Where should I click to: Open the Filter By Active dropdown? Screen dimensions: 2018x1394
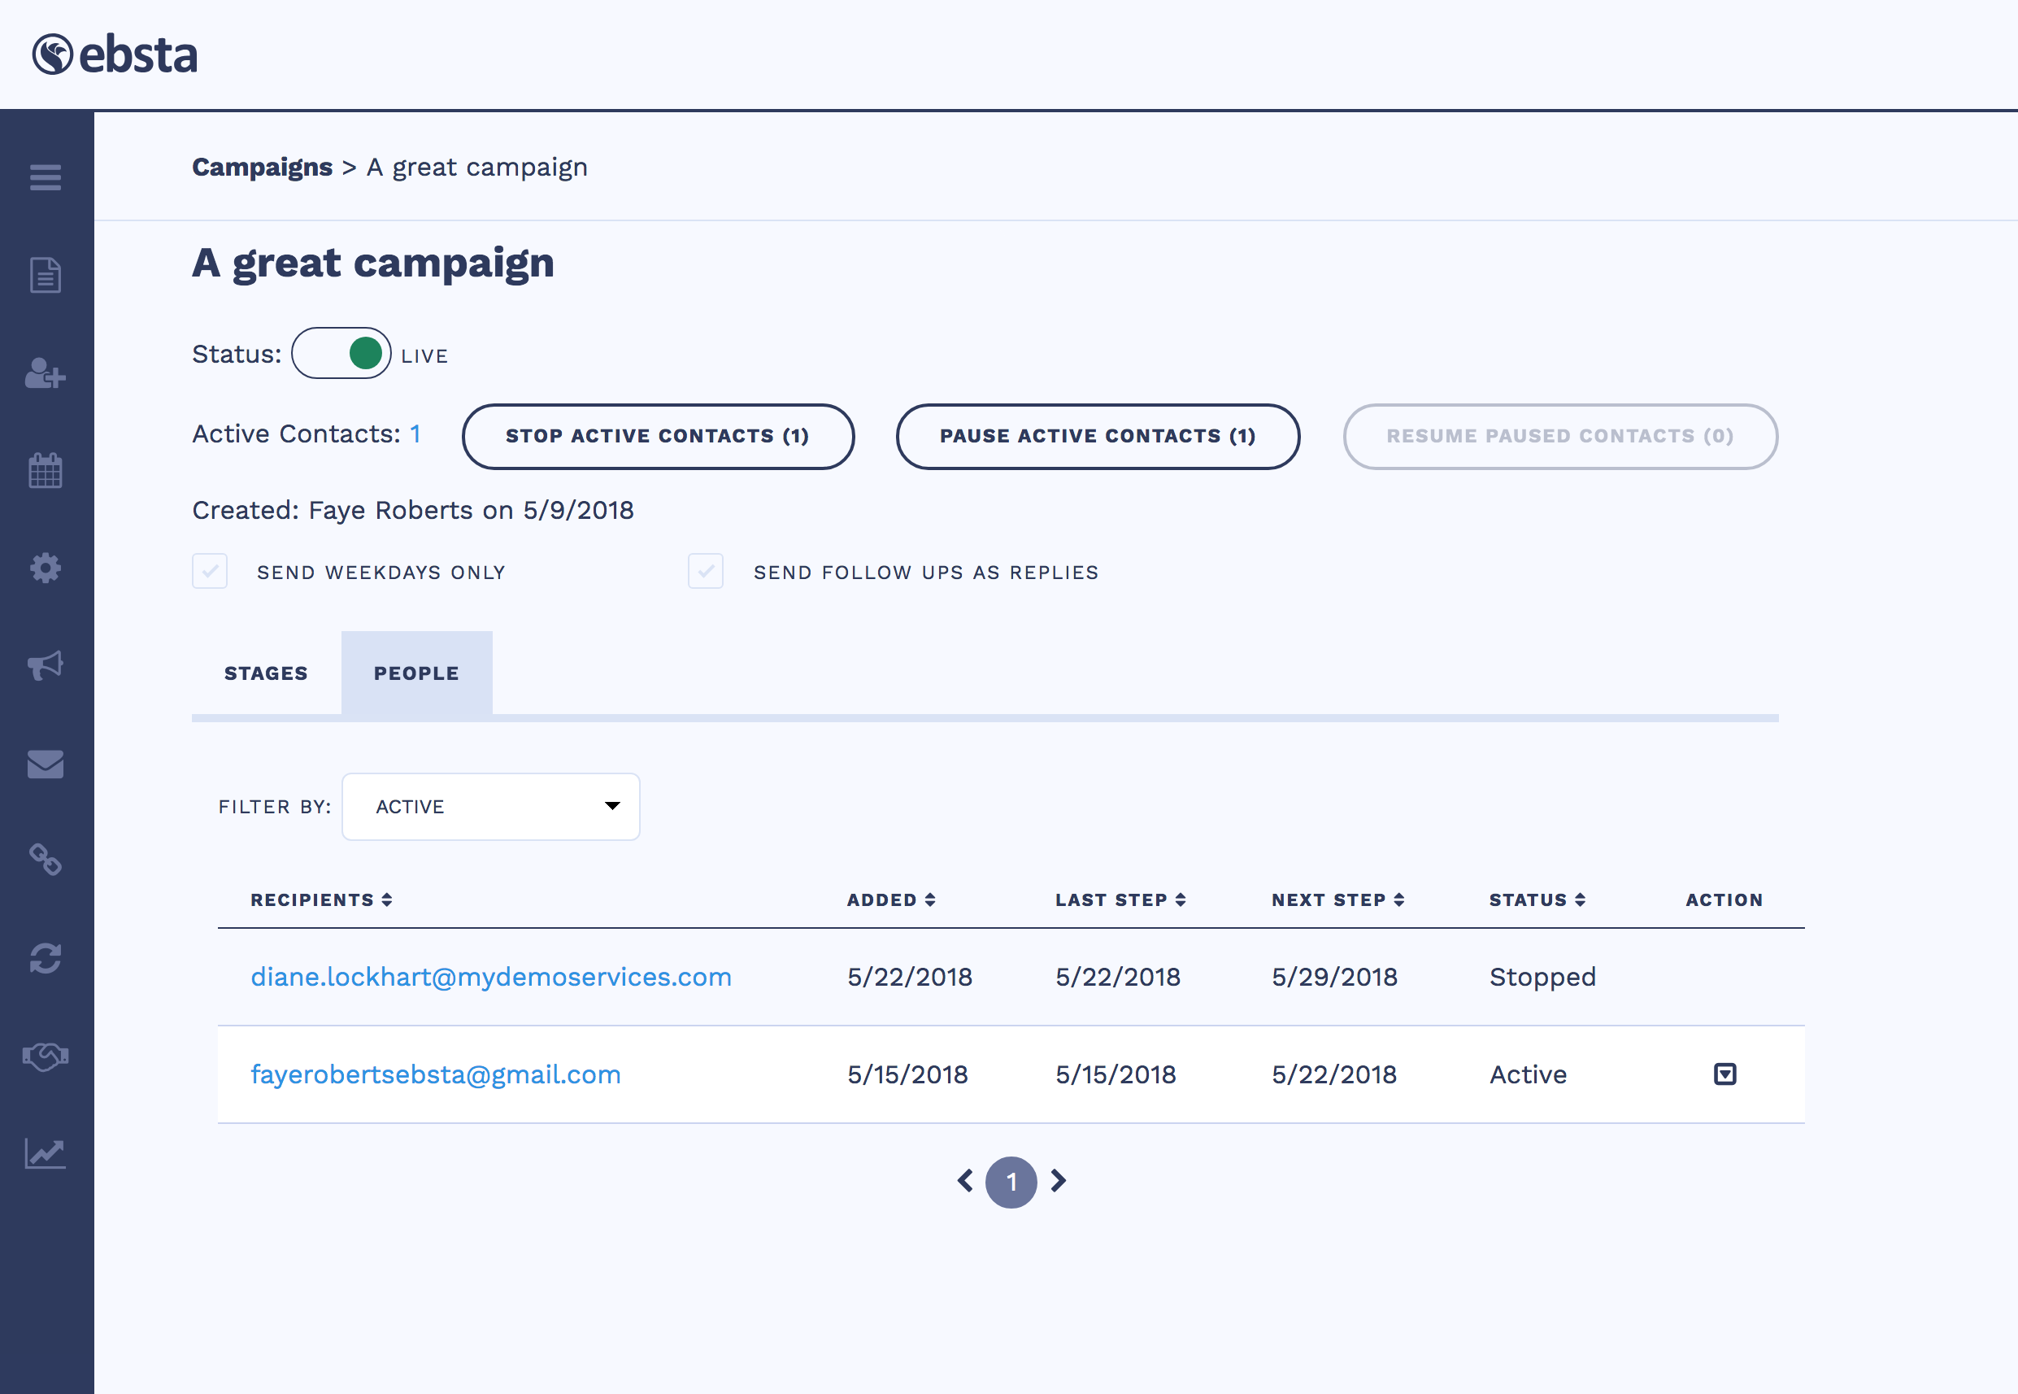coord(491,806)
